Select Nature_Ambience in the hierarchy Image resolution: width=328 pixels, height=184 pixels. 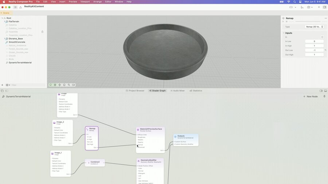point(17,45)
